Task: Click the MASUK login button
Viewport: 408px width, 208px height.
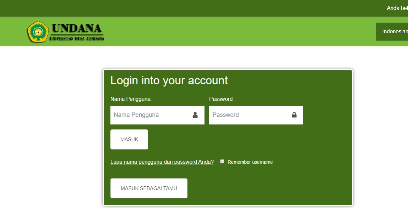Action: coord(129,139)
